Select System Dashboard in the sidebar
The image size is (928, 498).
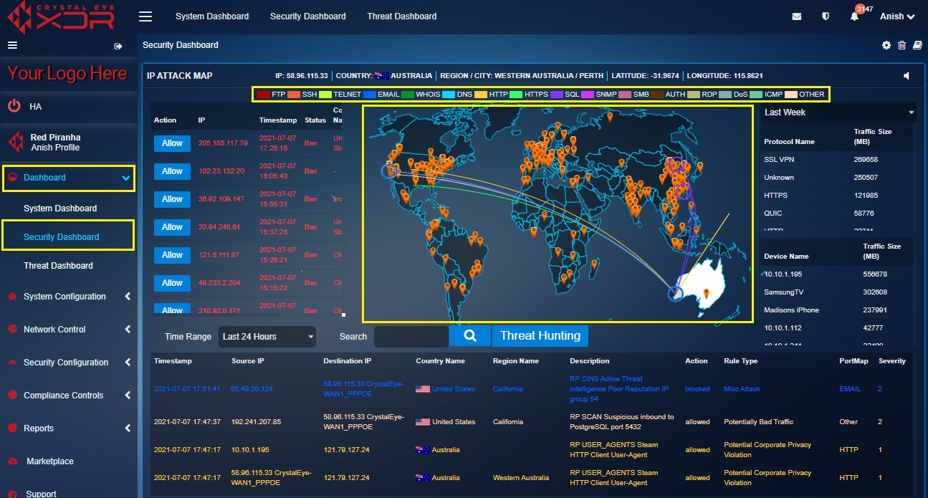[x=60, y=209]
